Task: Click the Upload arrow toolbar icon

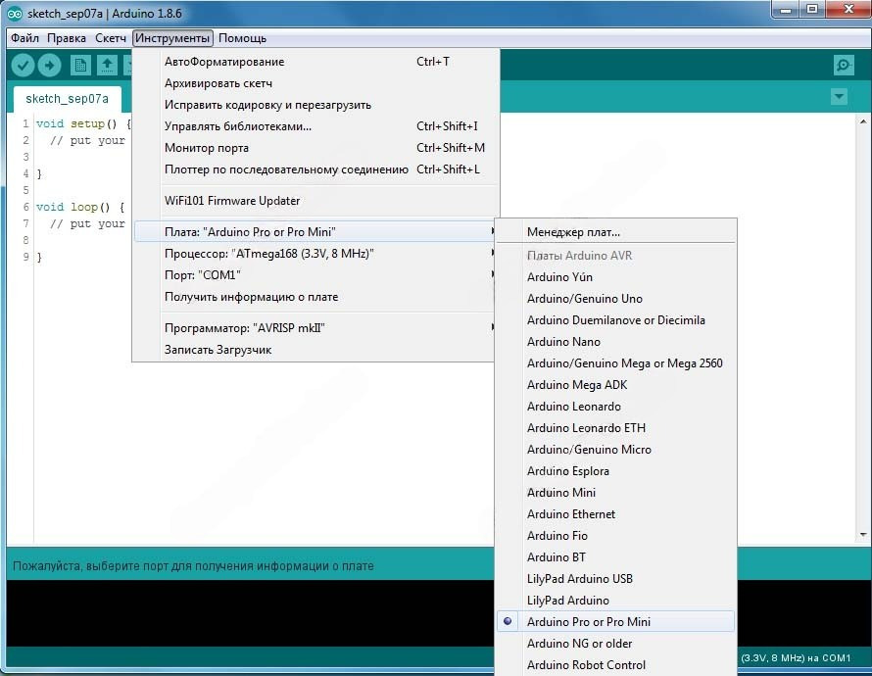Action: [x=49, y=66]
